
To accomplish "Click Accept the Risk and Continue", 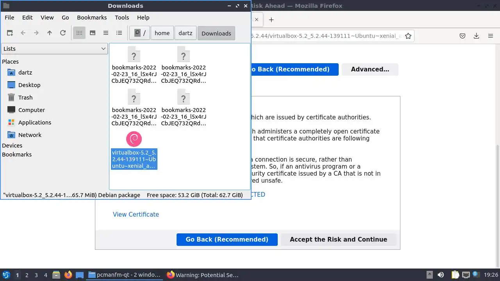I will [338, 240].
